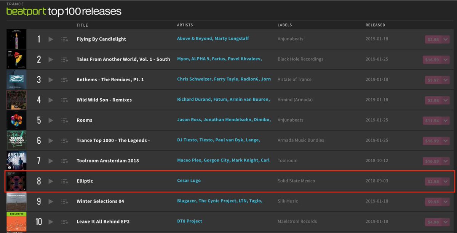Buy Elliptic for $2.98
Image resolution: width=457 pixels, height=233 pixels.
pyautogui.click(x=433, y=181)
